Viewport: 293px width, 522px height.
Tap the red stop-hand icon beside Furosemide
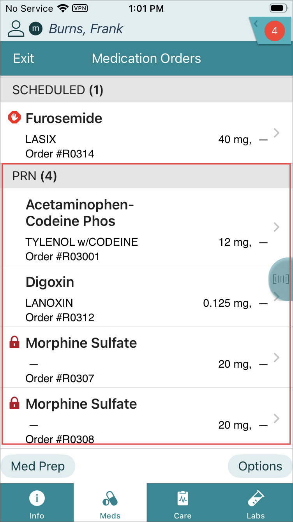(x=14, y=118)
